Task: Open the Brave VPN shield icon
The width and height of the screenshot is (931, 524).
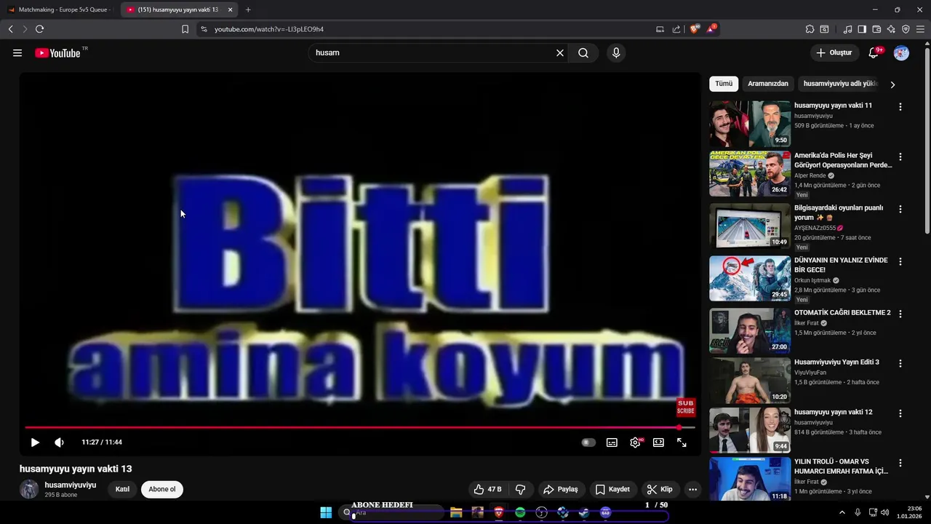Action: tap(906, 29)
